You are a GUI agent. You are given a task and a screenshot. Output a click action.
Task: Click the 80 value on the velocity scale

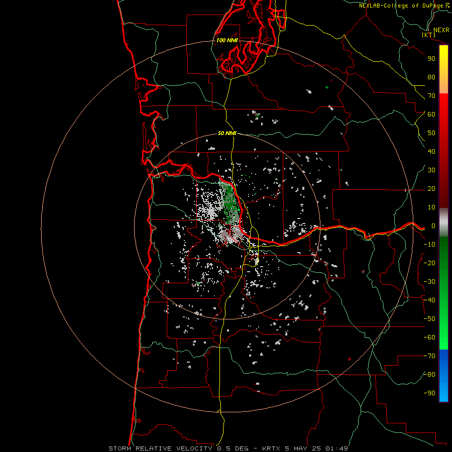click(x=431, y=77)
